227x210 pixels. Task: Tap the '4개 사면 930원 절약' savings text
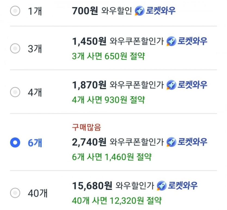pyautogui.click(x=108, y=100)
